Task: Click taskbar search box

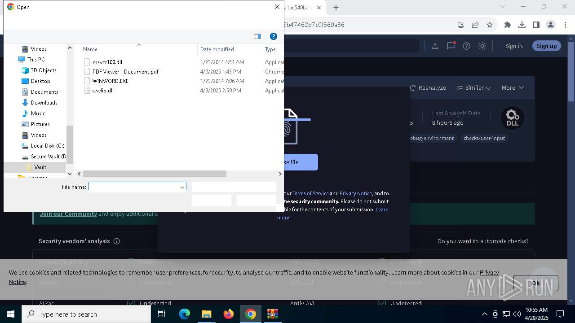Action: pos(86,314)
